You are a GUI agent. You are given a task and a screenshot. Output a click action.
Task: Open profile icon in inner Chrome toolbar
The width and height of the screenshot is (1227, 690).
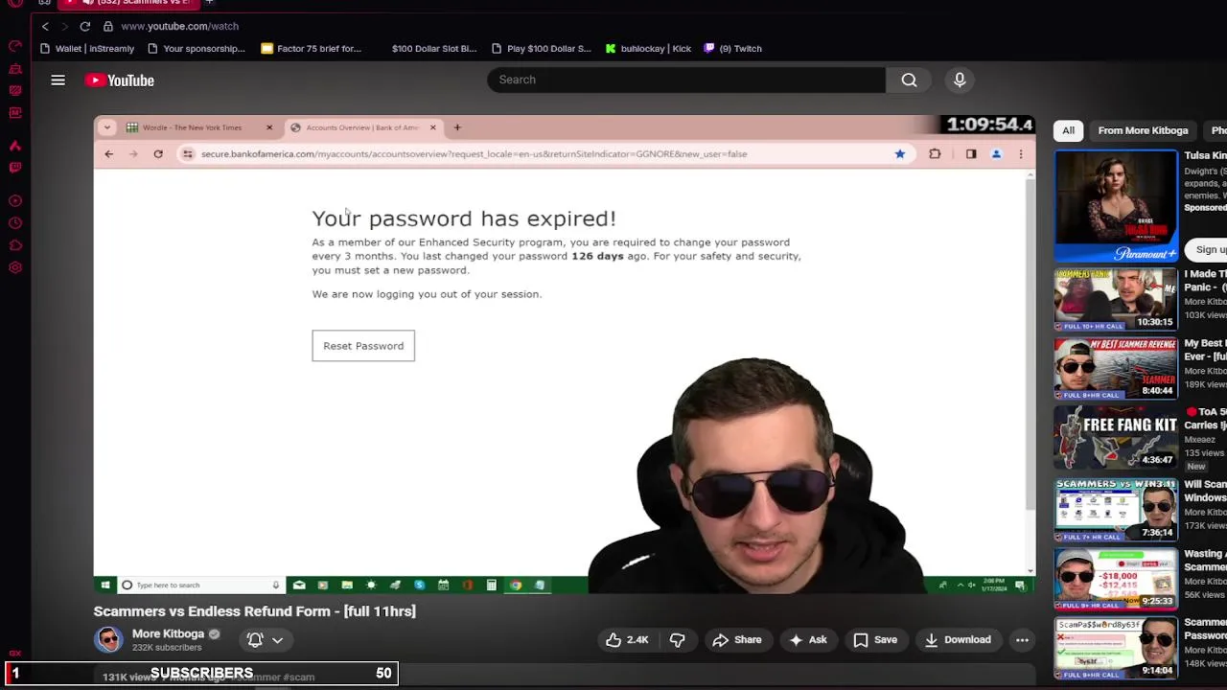(x=996, y=153)
